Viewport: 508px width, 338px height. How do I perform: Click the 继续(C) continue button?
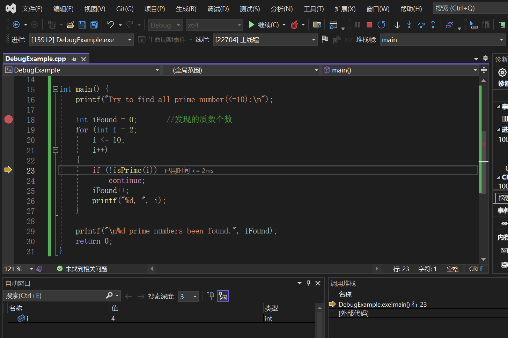pyautogui.click(x=264, y=25)
